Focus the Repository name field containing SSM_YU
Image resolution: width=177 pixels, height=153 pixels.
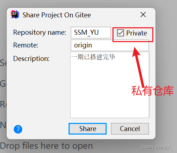(x=91, y=33)
